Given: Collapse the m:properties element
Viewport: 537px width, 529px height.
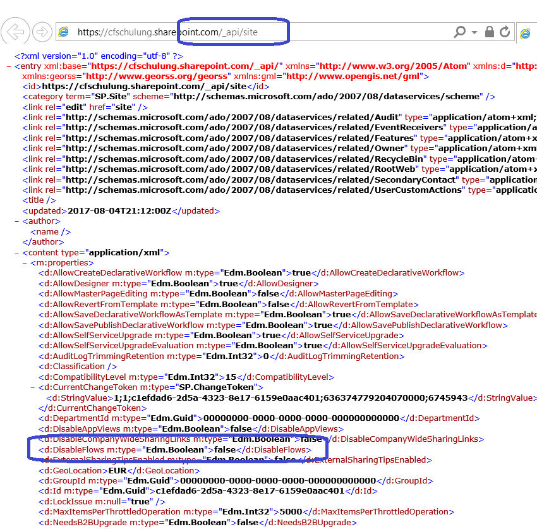Looking at the screenshot, I should point(24,263).
